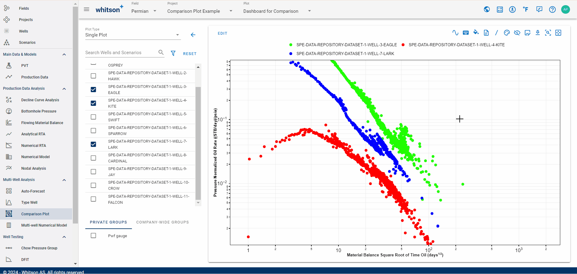The image size is (577, 274).
Task: Click the pan move arrows icon
Action: pos(558,33)
